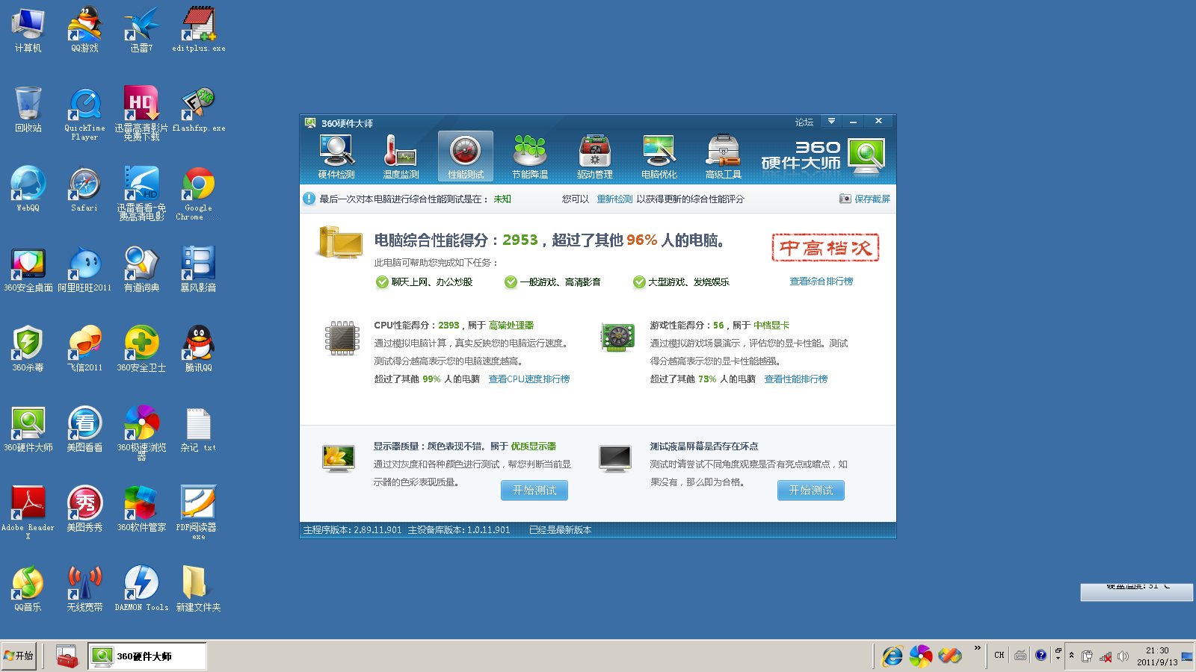Switch to the 性能测试 performance test tab
1196x672 pixels.
point(466,157)
